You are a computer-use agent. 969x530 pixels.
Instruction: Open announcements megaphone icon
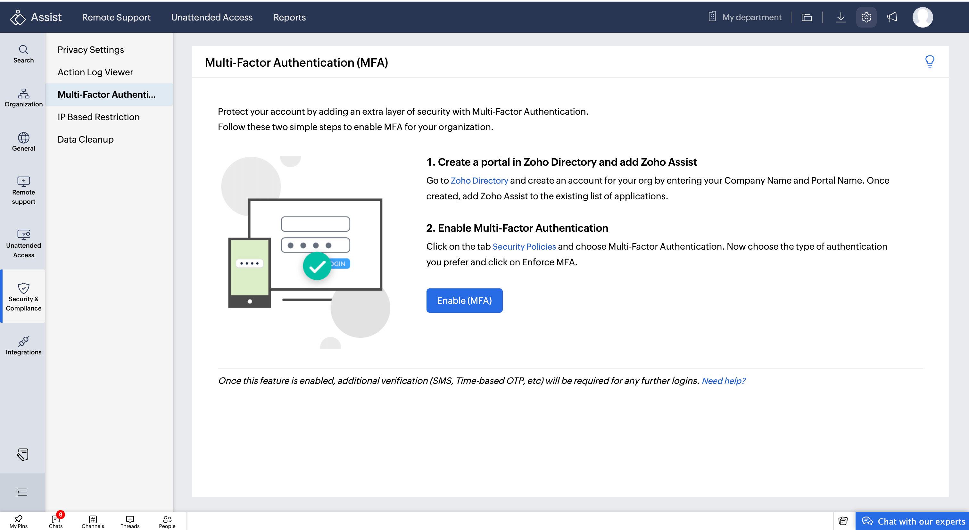pyautogui.click(x=892, y=17)
